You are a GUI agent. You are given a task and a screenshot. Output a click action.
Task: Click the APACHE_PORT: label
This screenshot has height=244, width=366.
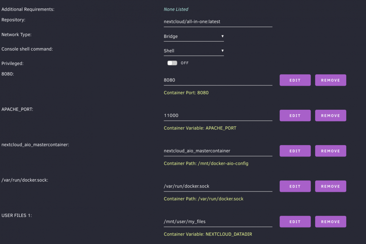point(17,109)
